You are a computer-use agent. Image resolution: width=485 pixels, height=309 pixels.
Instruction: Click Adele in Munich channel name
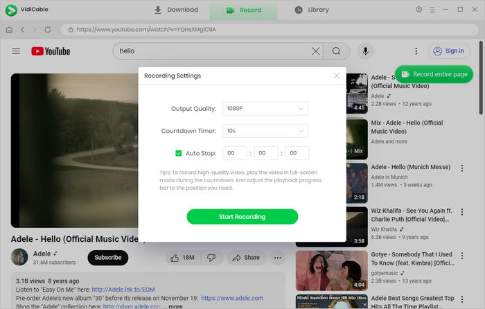(389, 177)
